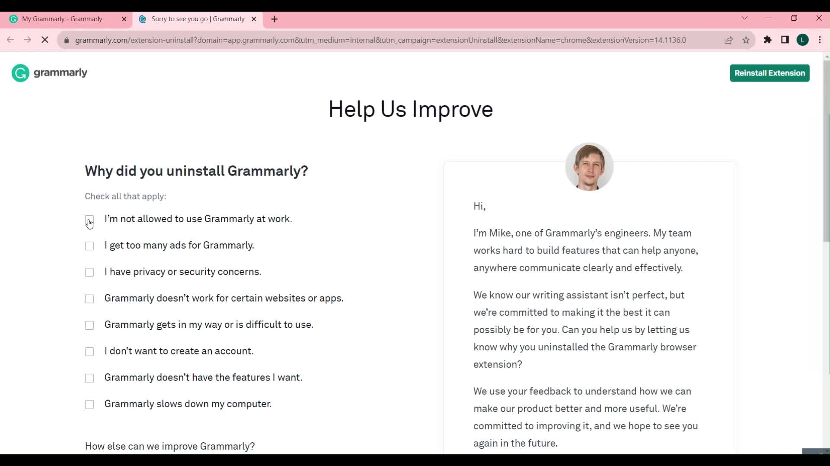
Task: Check 'I have privacy or security concerns'
Action: click(x=89, y=273)
